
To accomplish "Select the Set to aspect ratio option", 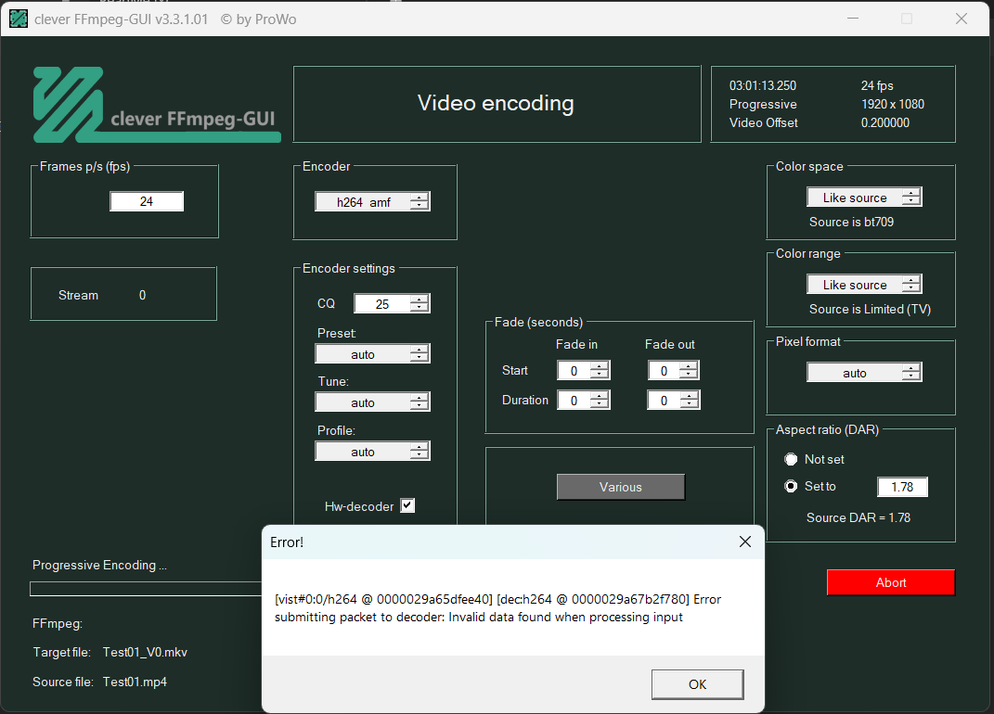I will 792,486.
